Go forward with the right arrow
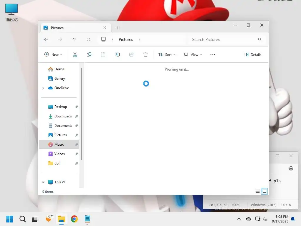The width and height of the screenshot is (301, 226). pyautogui.click(x=60, y=39)
